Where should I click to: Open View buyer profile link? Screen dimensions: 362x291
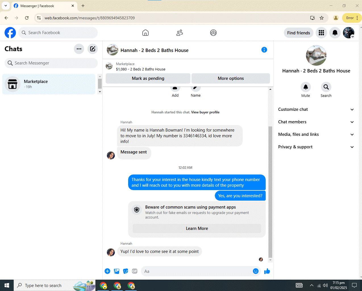point(205,112)
